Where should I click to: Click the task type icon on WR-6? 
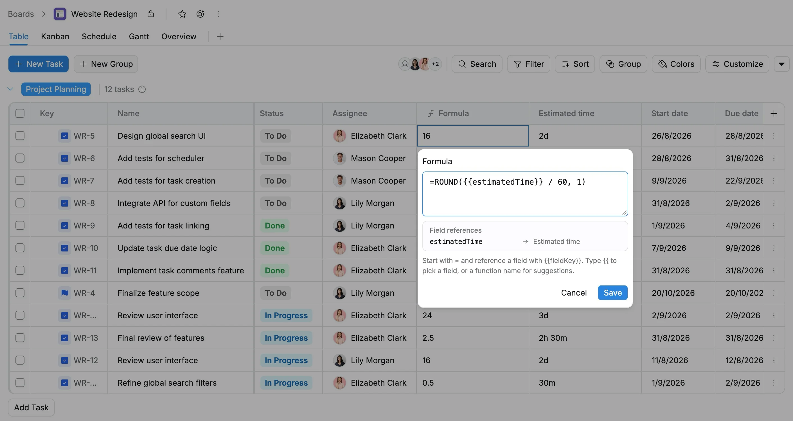[x=64, y=158]
